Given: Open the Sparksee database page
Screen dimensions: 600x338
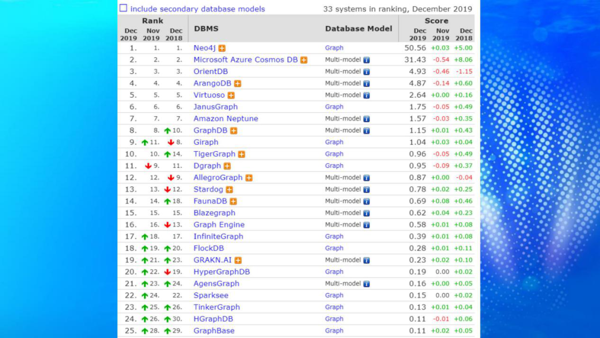Looking at the screenshot, I should [x=211, y=295].
